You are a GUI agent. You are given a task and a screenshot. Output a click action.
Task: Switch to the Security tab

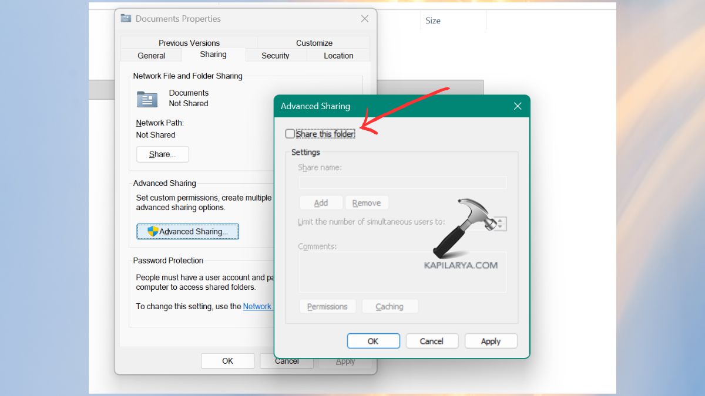276,55
